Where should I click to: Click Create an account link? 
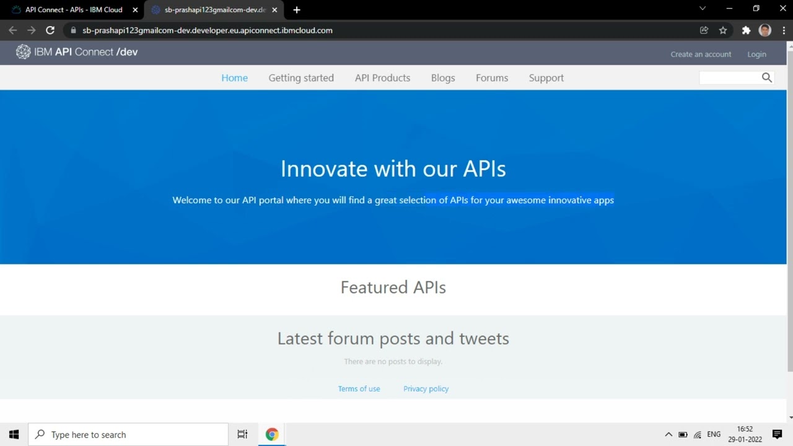pos(701,54)
